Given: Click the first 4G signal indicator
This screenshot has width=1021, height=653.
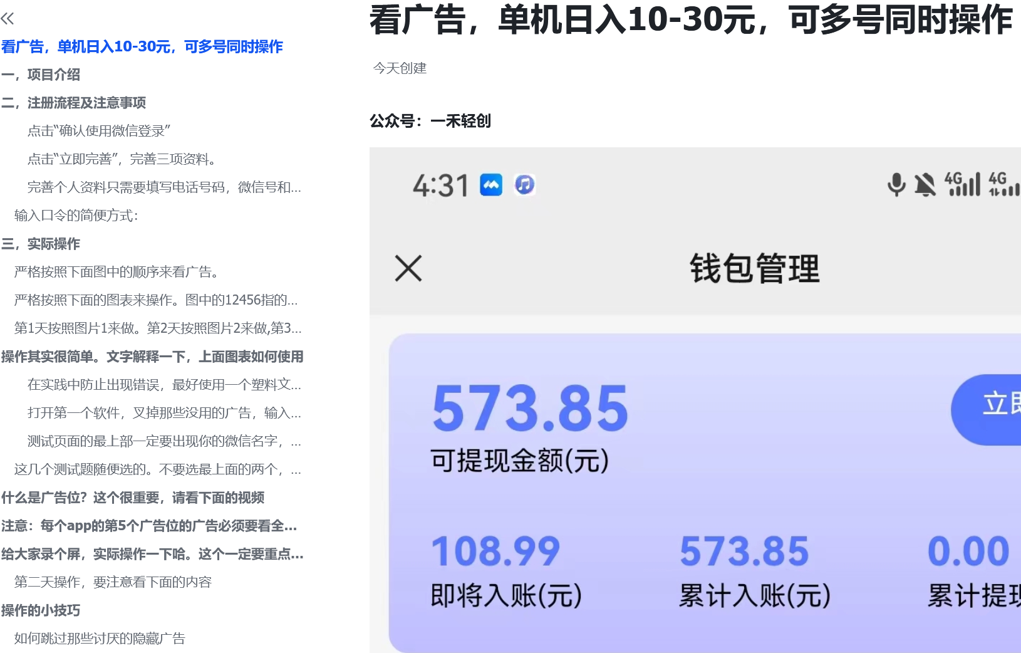Looking at the screenshot, I should point(963,184).
